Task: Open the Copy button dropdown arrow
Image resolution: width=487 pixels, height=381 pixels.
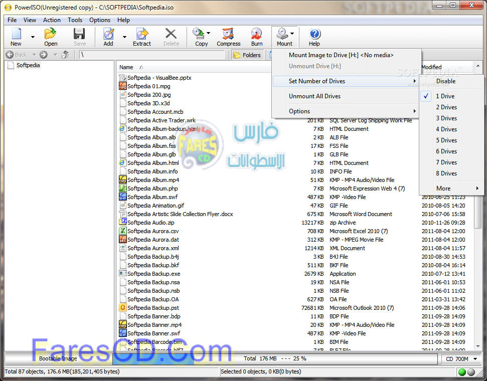Action: [209, 33]
